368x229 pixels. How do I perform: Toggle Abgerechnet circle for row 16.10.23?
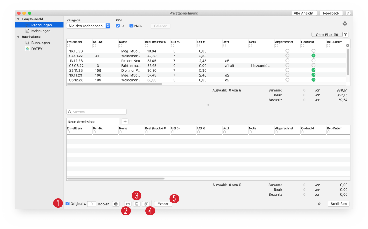[287, 51]
